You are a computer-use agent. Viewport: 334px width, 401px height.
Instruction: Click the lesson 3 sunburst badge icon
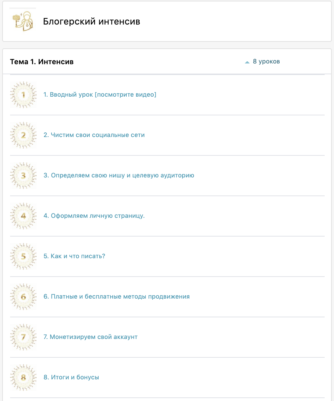click(23, 176)
